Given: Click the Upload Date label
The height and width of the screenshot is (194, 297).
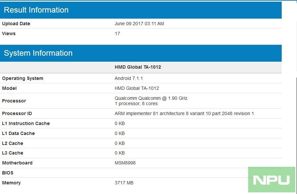Looking at the screenshot, I should pos(16,24).
